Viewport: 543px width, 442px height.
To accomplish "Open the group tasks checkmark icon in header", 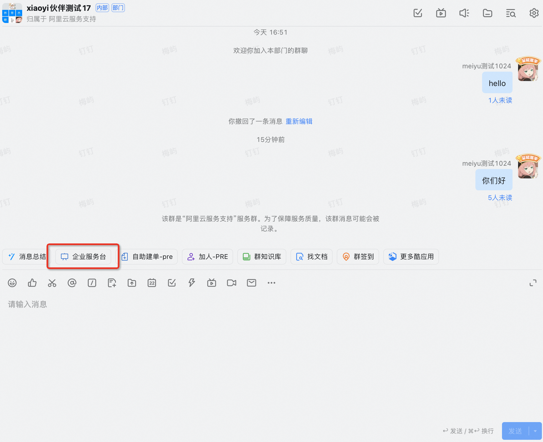I will point(418,13).
